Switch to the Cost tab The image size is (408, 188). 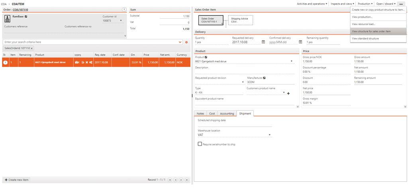pos(212,114)
